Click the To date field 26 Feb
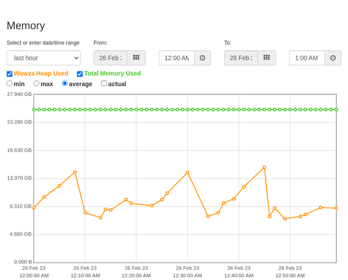 click(241, 58)
